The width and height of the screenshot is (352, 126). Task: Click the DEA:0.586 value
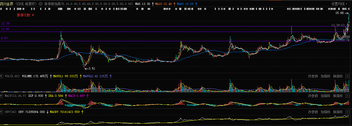pos(56,96)
